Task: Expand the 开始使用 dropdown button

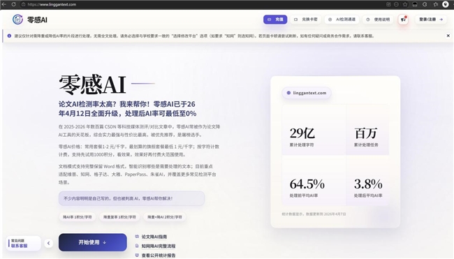Action: 93,242
